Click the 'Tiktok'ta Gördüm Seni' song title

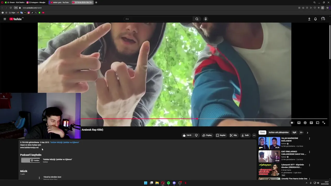click(52, 177)
